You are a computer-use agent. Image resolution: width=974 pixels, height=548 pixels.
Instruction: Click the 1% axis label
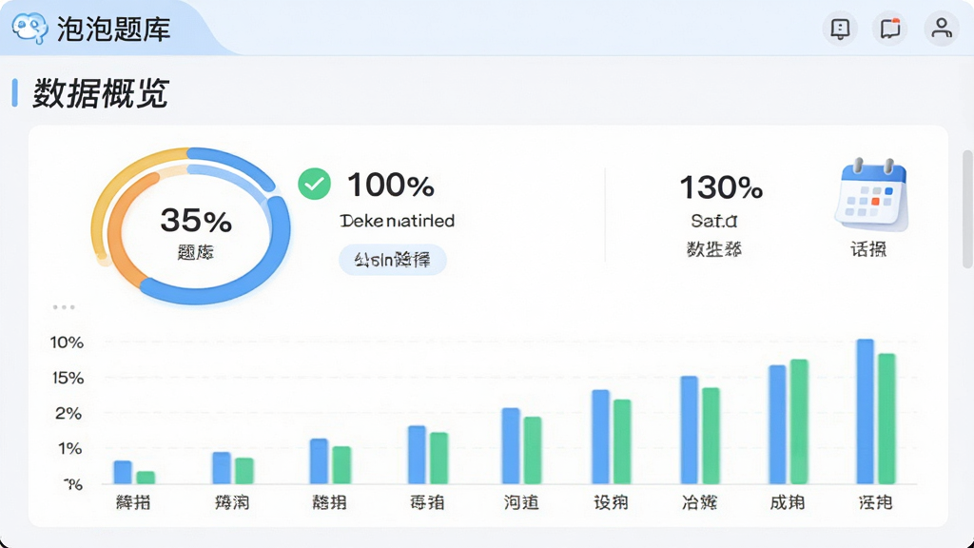[69, 449]
